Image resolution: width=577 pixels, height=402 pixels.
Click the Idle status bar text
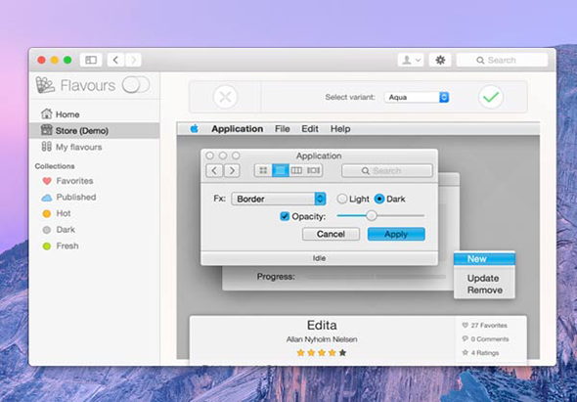click(319, 258)
